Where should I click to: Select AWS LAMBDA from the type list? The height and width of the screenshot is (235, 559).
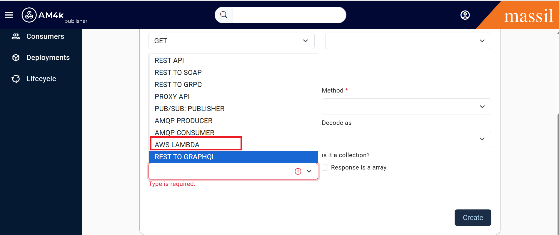coord(177,145)
